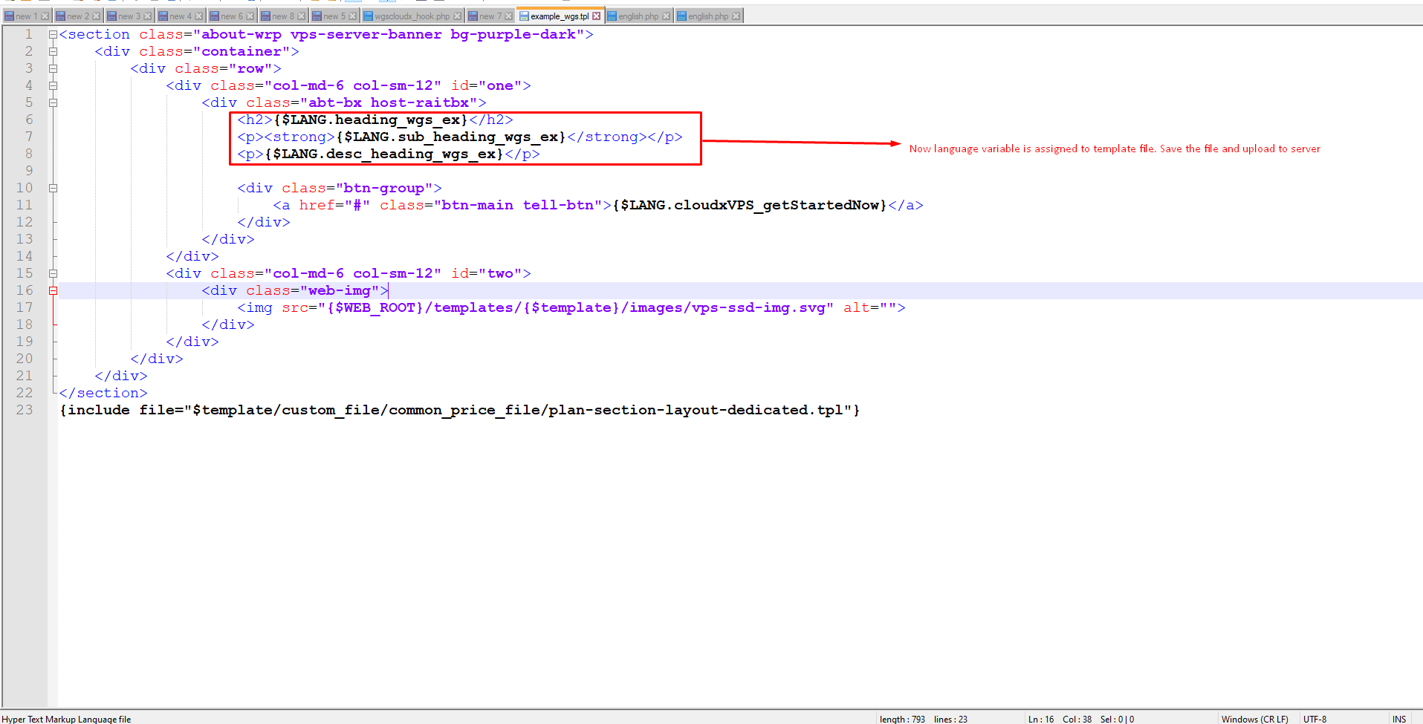Click Windows (CR LF) line ending indicator
This screenshot has height=724, width=1423.
tap(1254, 719)
